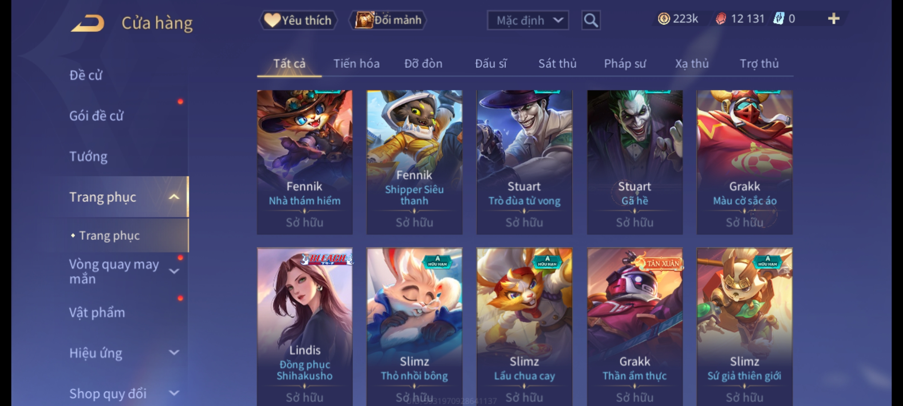Expand the Shop quy đổi section
Screen dimensions: 903x406
coord(174,393)
